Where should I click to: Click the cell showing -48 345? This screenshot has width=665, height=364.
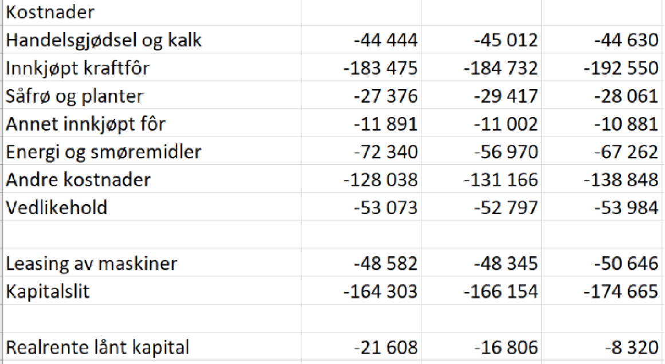[x=506, y=264]
